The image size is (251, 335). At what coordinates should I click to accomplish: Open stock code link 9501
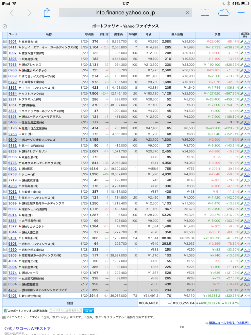coord(12,42)
